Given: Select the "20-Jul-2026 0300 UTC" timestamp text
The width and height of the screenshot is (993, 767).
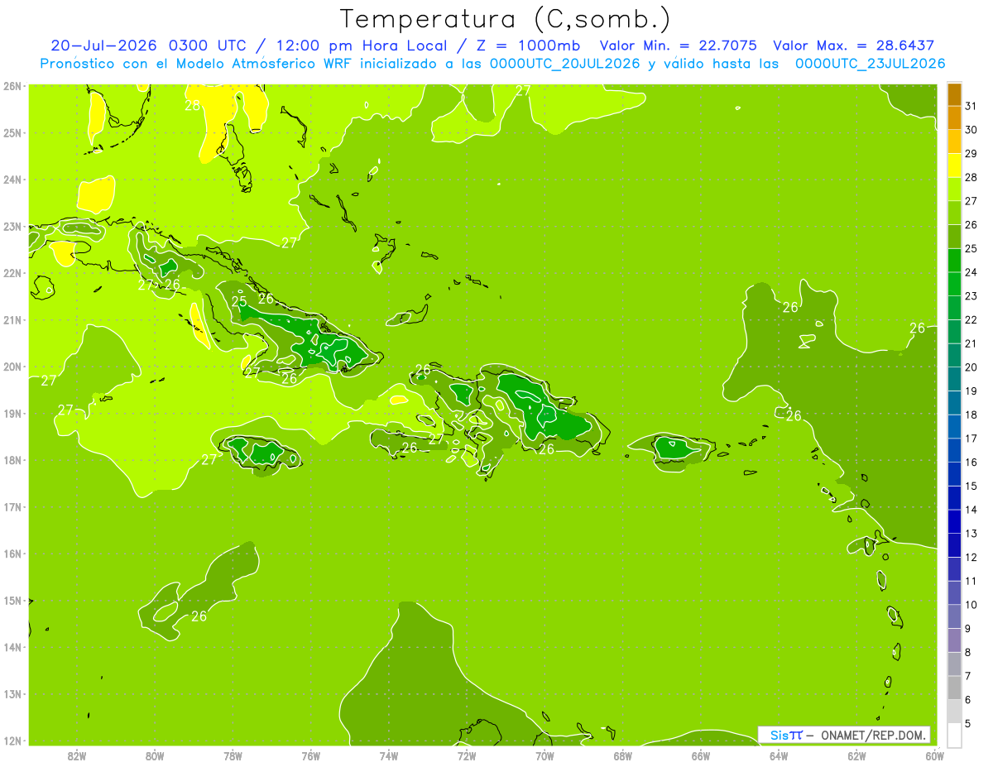Looking at the screenshot, I should pos(148,46).
